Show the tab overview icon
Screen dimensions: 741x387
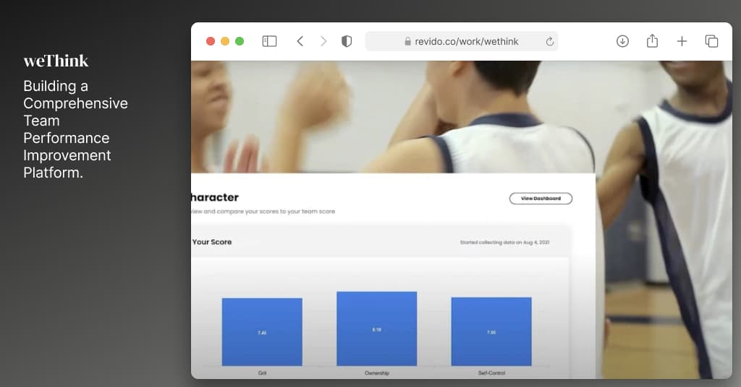(x=711, y=41)
